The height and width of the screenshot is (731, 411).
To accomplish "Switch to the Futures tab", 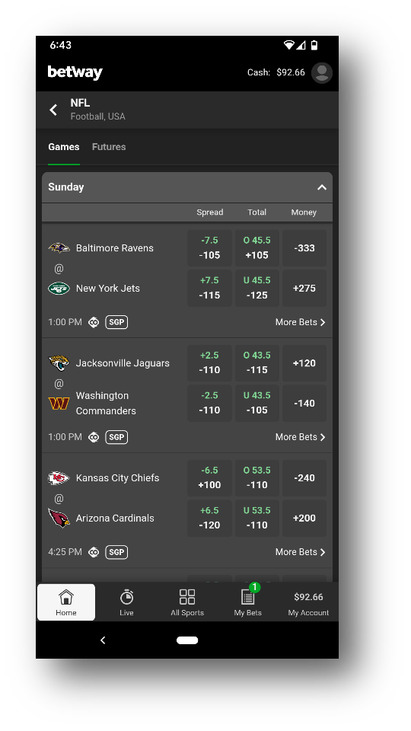I will pos(109,147).
